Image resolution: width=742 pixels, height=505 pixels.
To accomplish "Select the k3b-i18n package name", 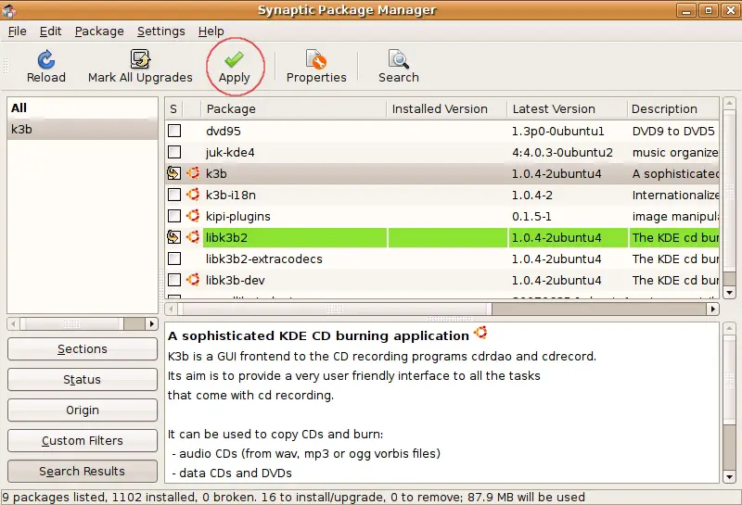I will [x=231, y=195].
